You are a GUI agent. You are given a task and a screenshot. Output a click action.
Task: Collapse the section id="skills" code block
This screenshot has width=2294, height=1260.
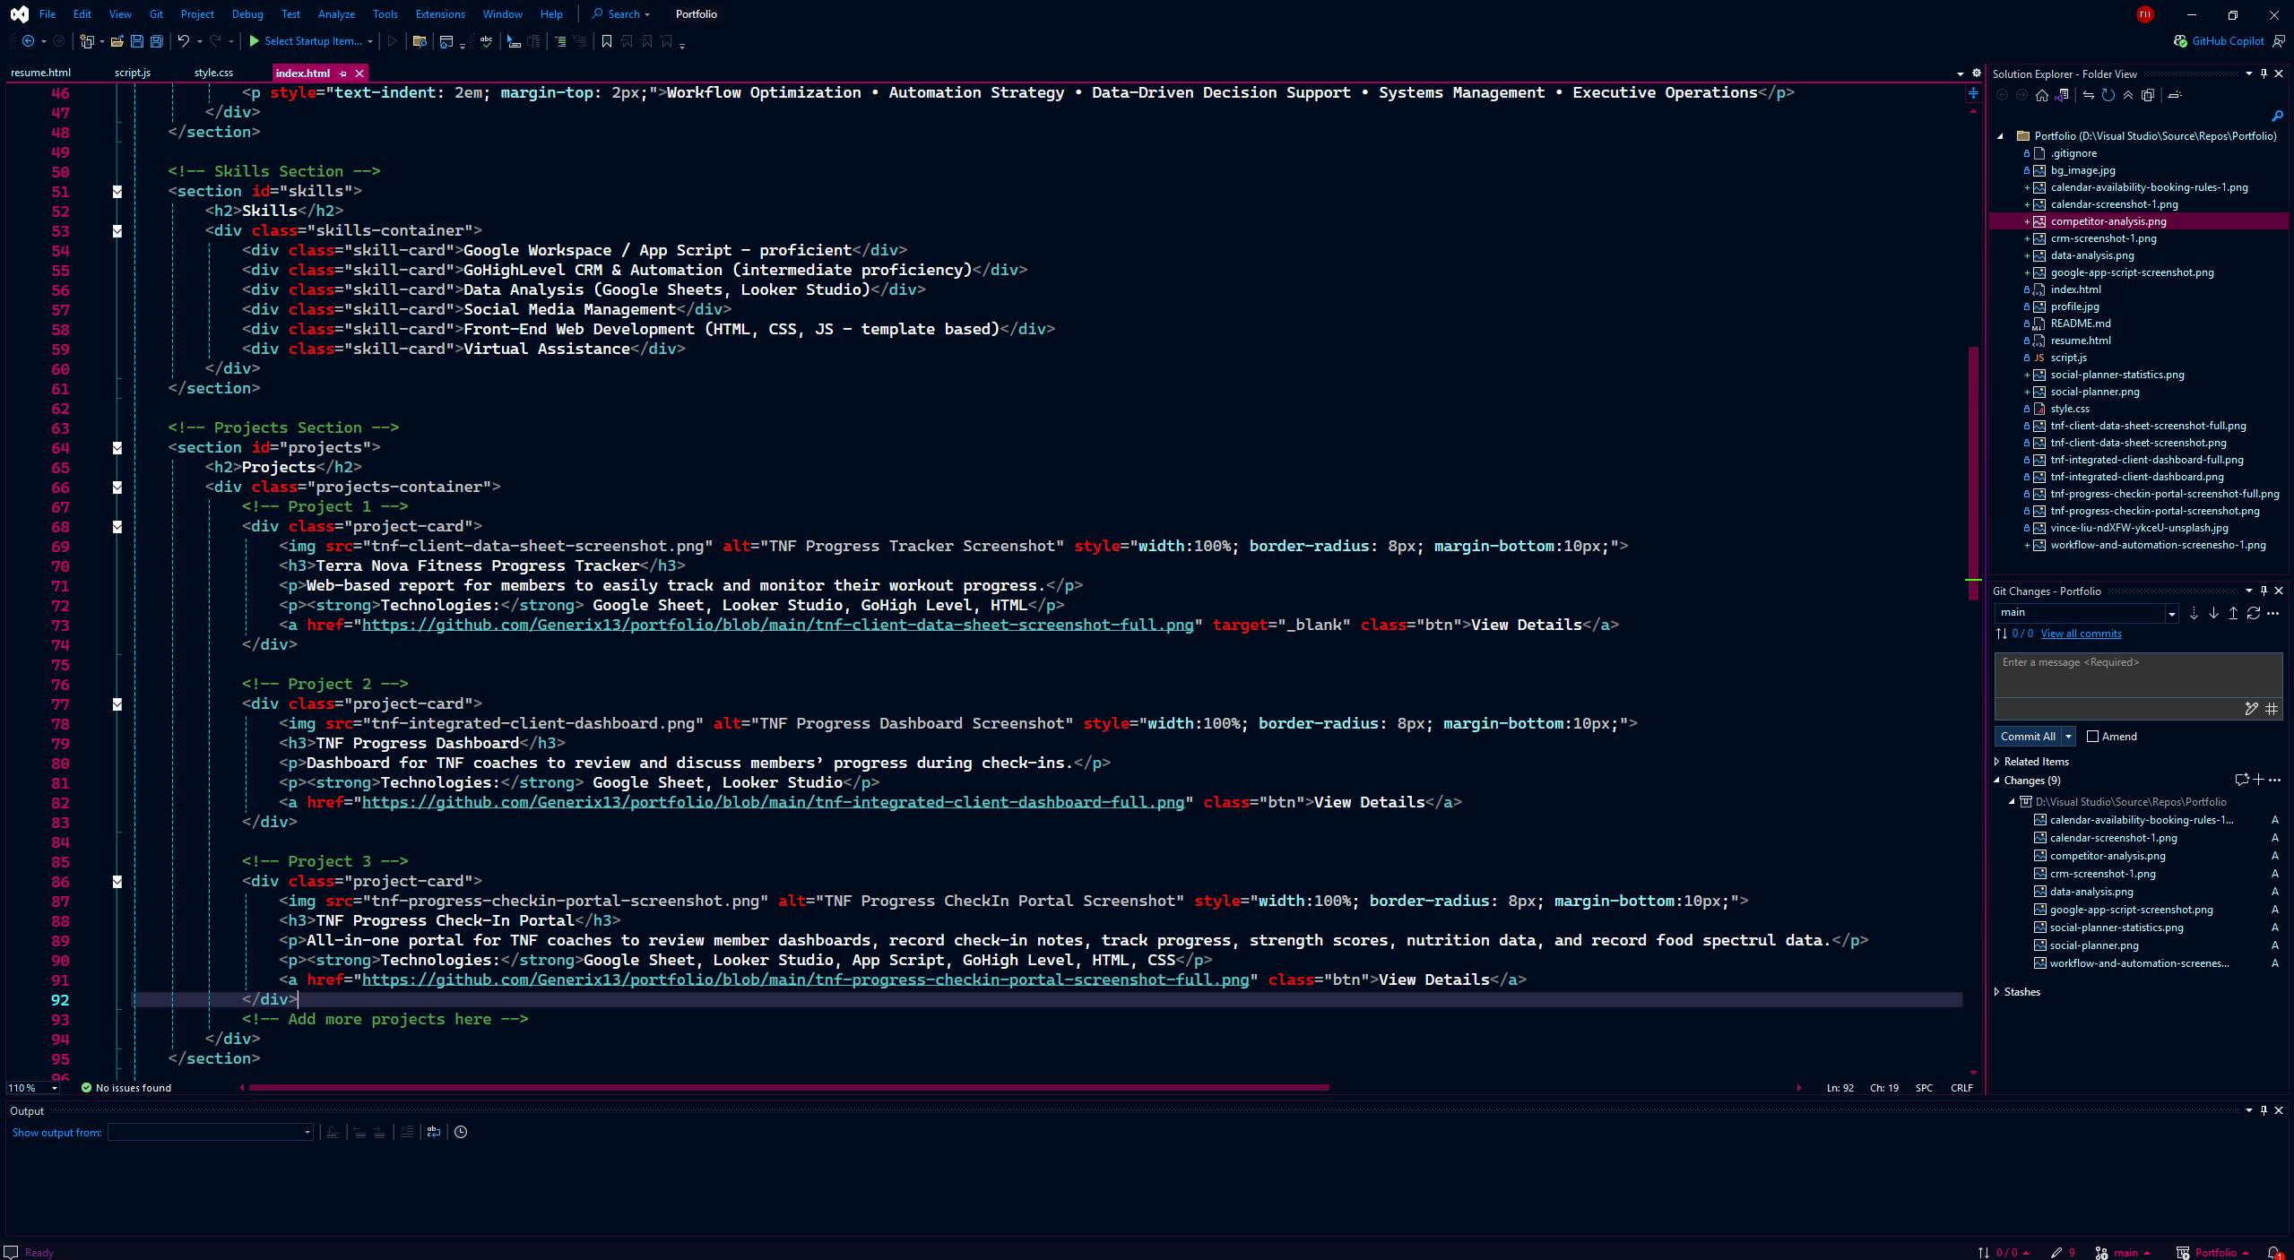click(x=117, y=191)
